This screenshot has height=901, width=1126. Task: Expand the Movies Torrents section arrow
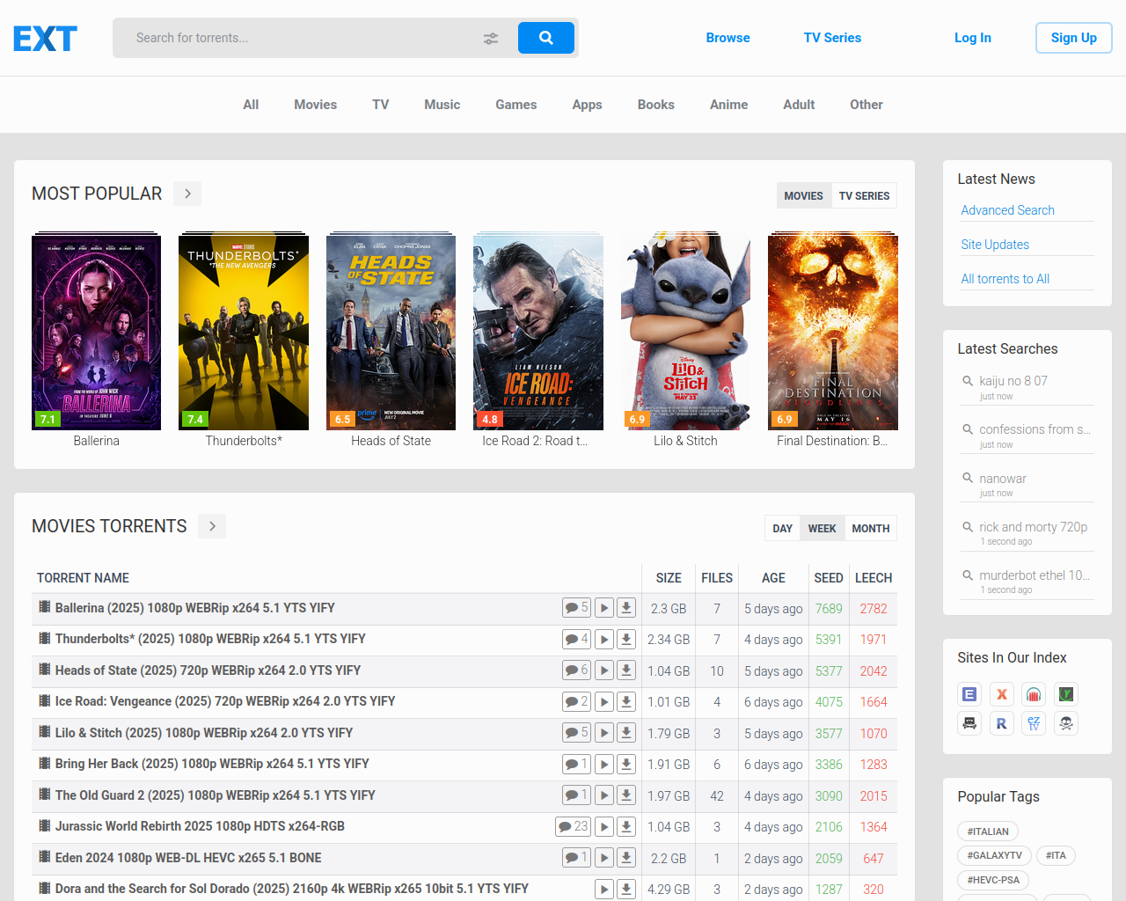(212, 526)
